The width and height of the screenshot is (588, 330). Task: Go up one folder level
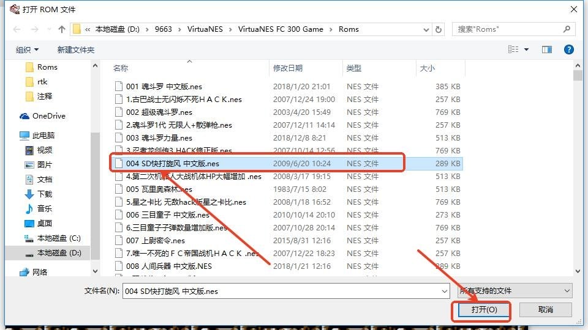pos(62,29)
